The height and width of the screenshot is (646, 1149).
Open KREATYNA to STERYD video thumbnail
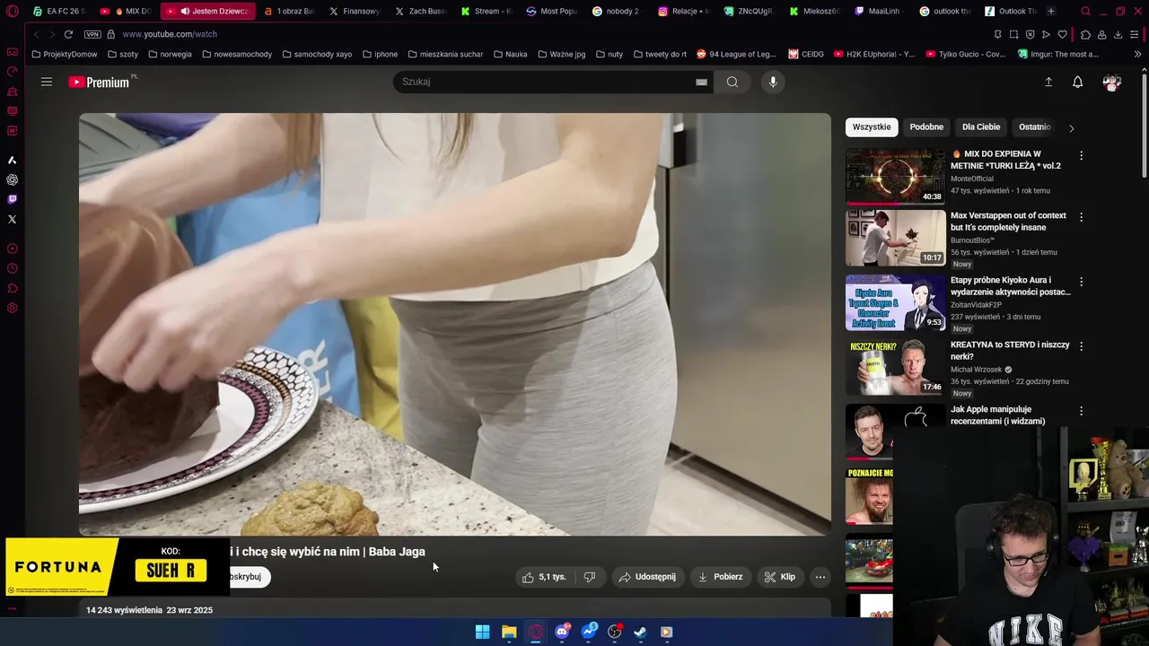895,367
